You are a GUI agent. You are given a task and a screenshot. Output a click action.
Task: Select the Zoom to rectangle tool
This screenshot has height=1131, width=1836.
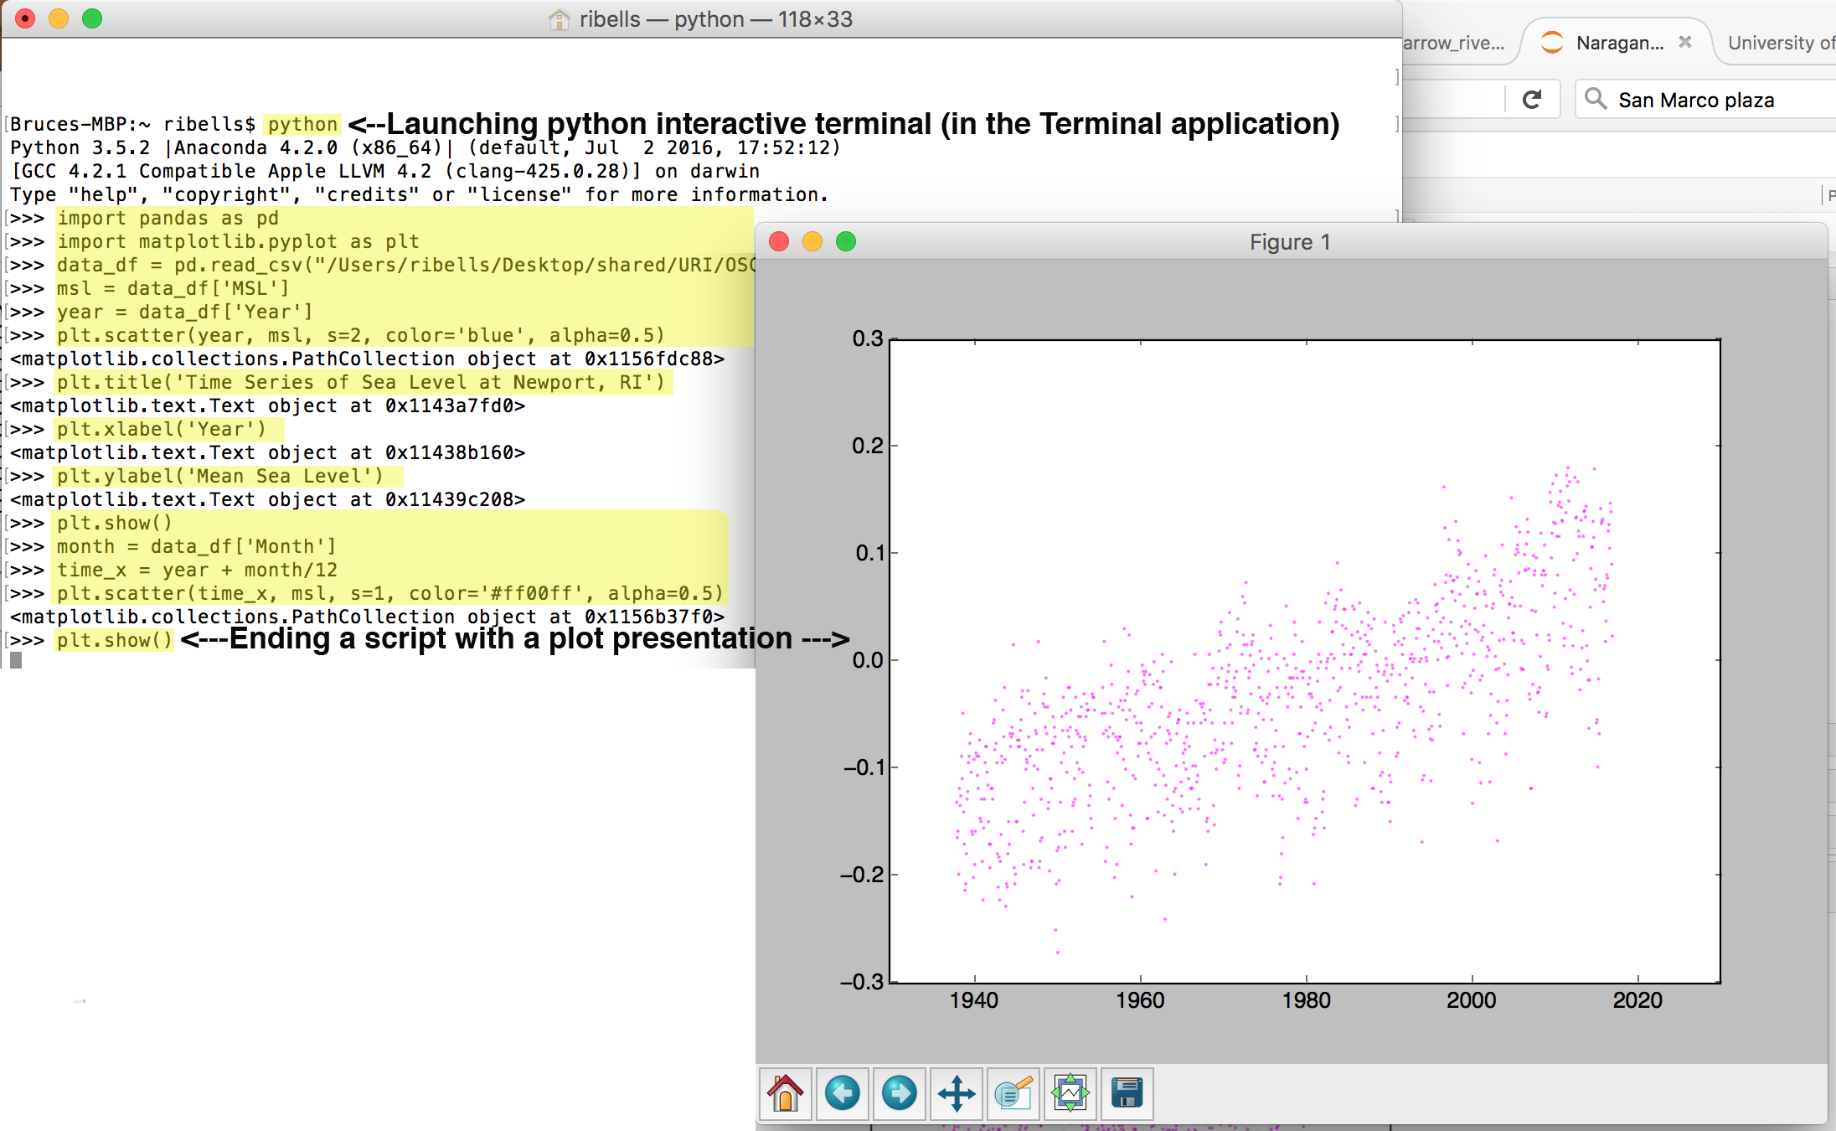click(x=1013, y=1093)
